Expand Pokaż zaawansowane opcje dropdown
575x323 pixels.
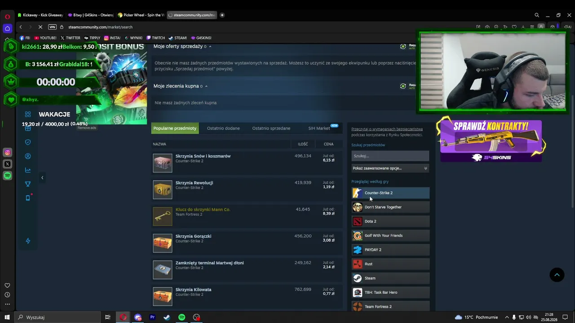point(390,168)
